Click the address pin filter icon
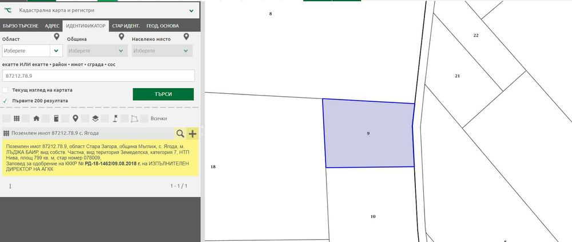This screenshot has height=242, width=572. 76,118
